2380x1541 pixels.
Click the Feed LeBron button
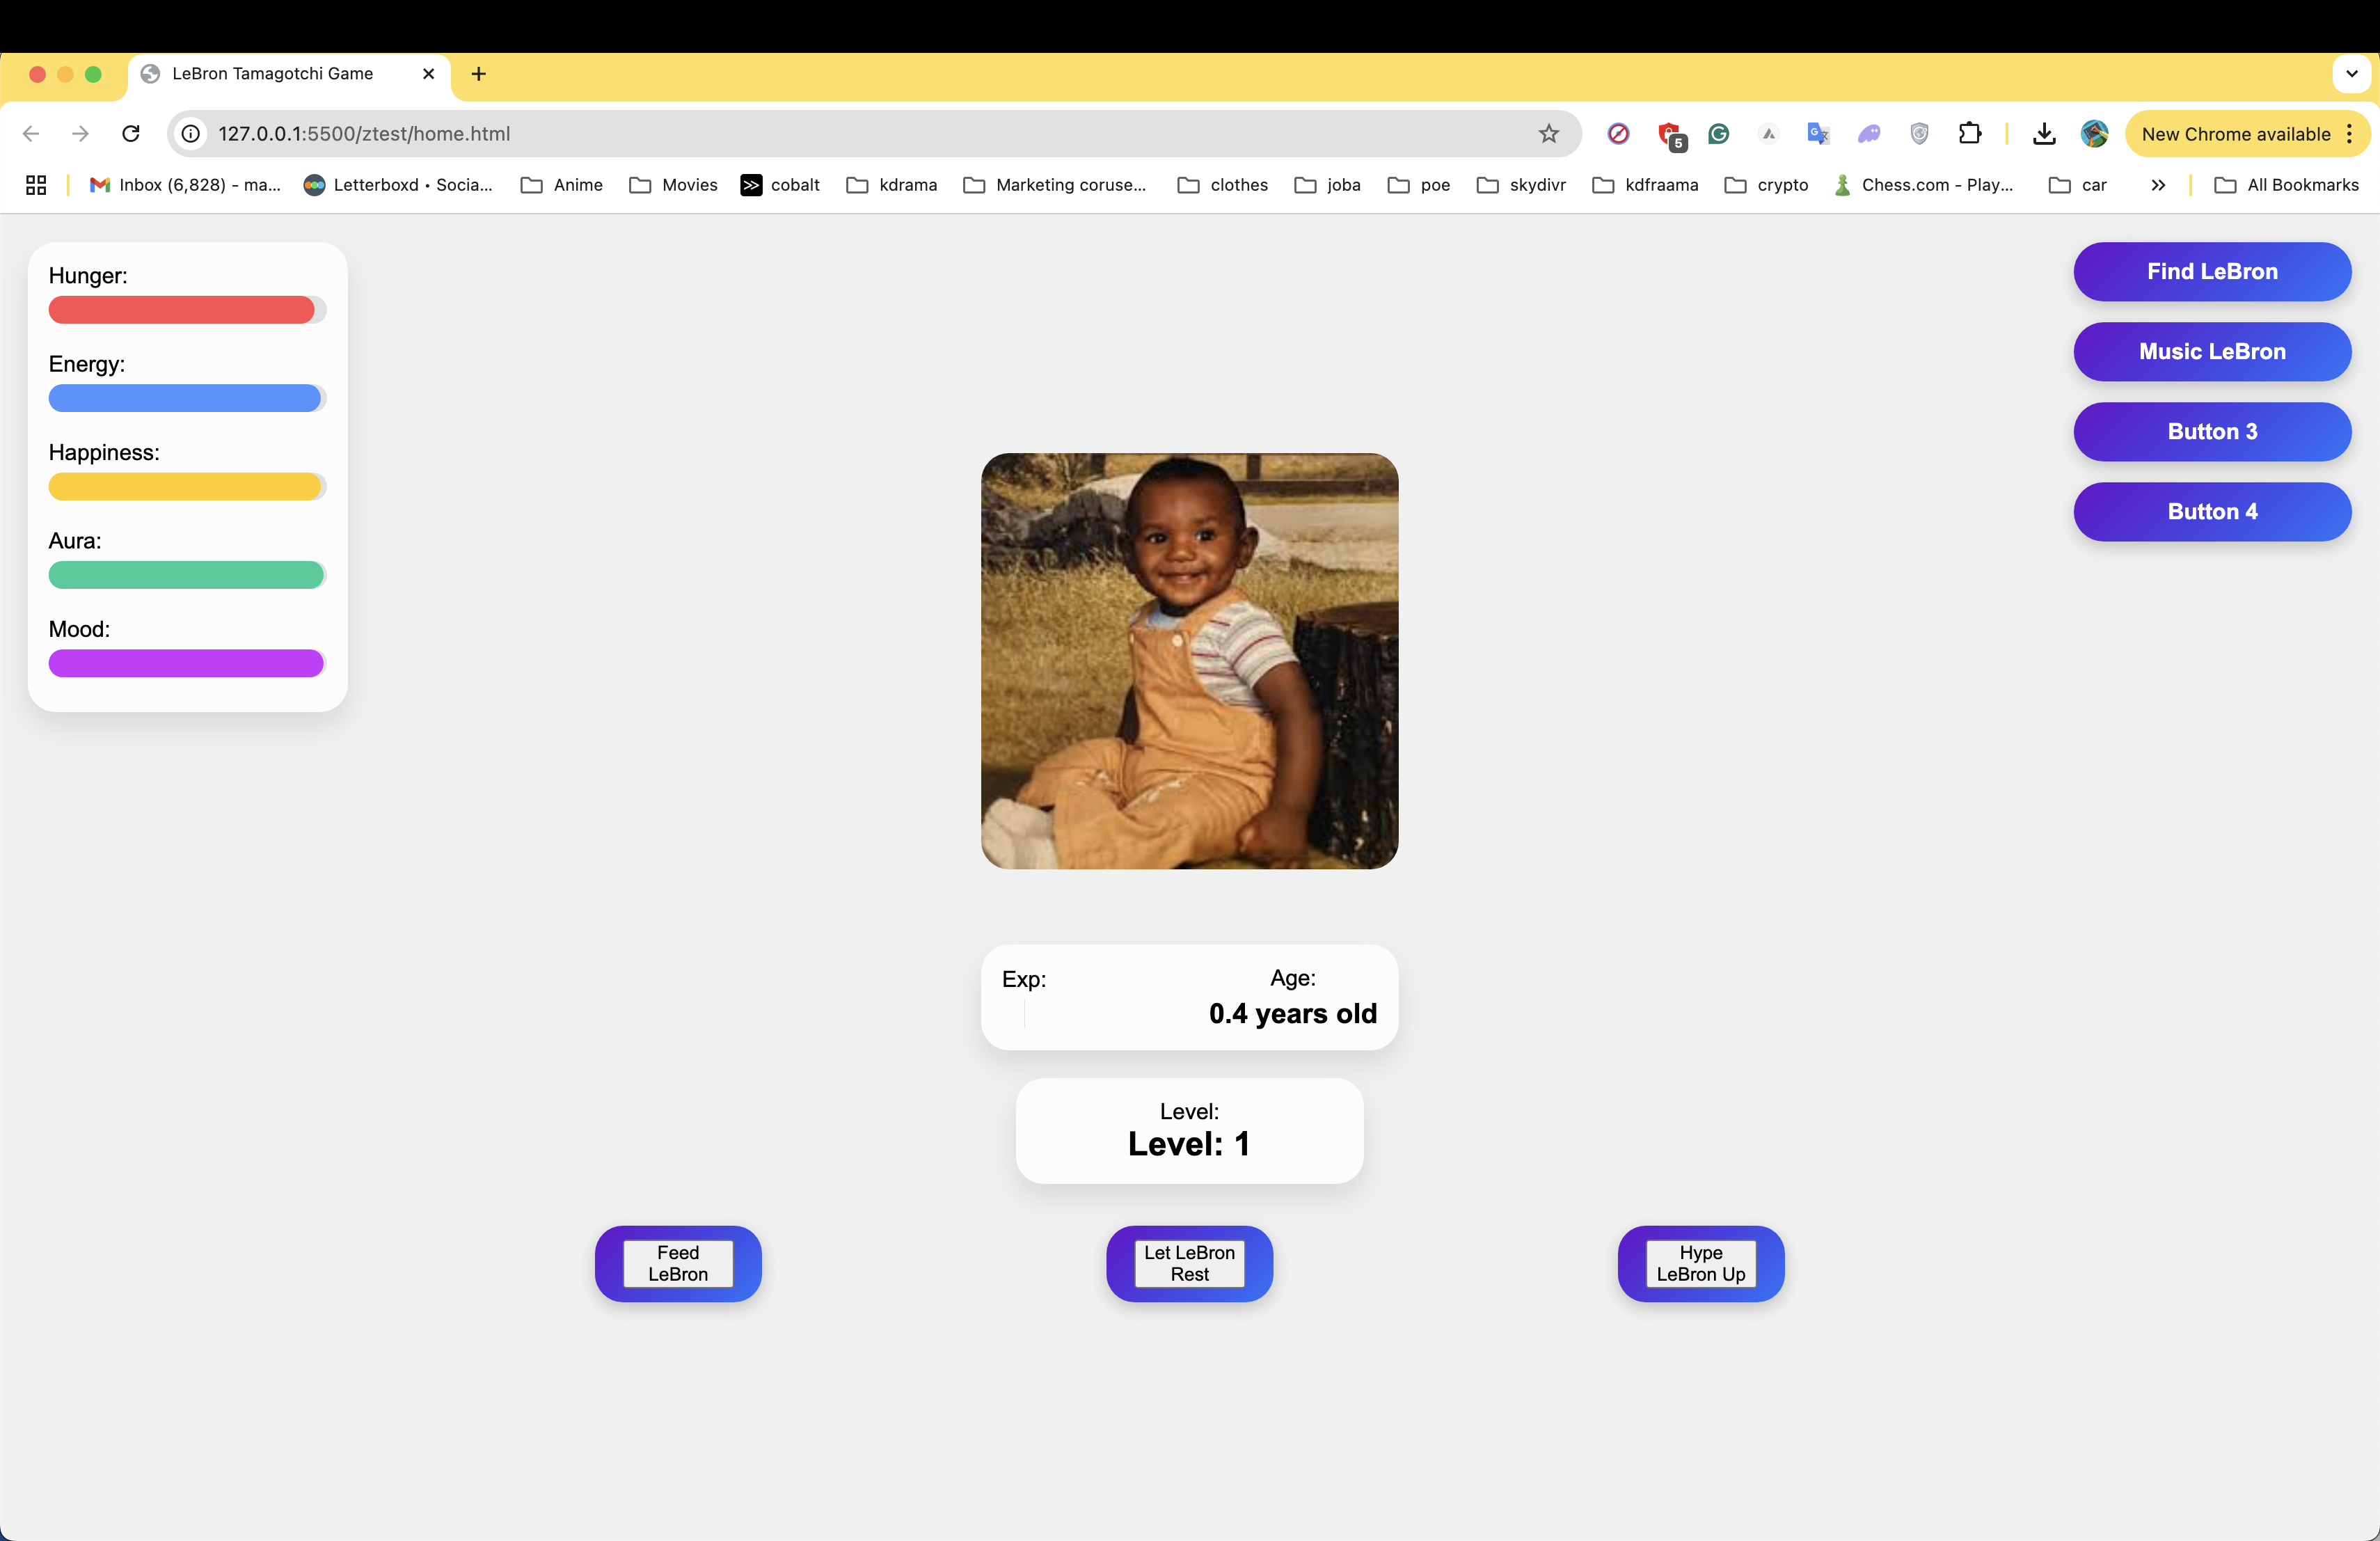(678, 1263)
